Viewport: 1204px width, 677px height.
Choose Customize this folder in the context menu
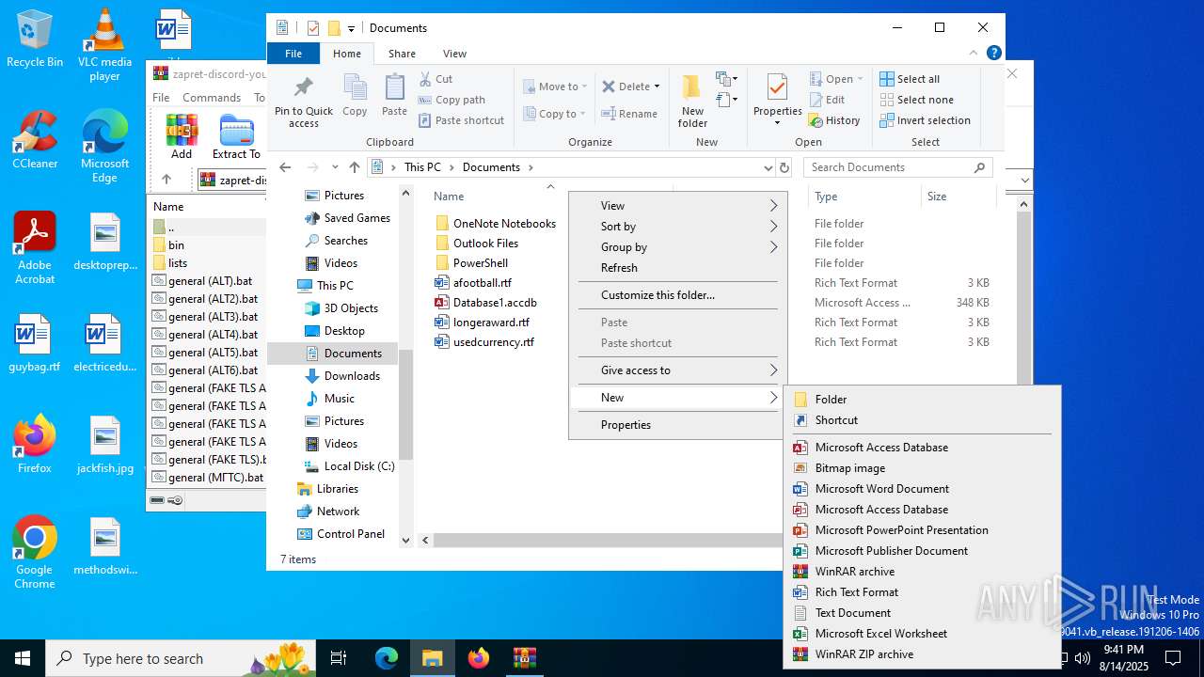point(677,295)
